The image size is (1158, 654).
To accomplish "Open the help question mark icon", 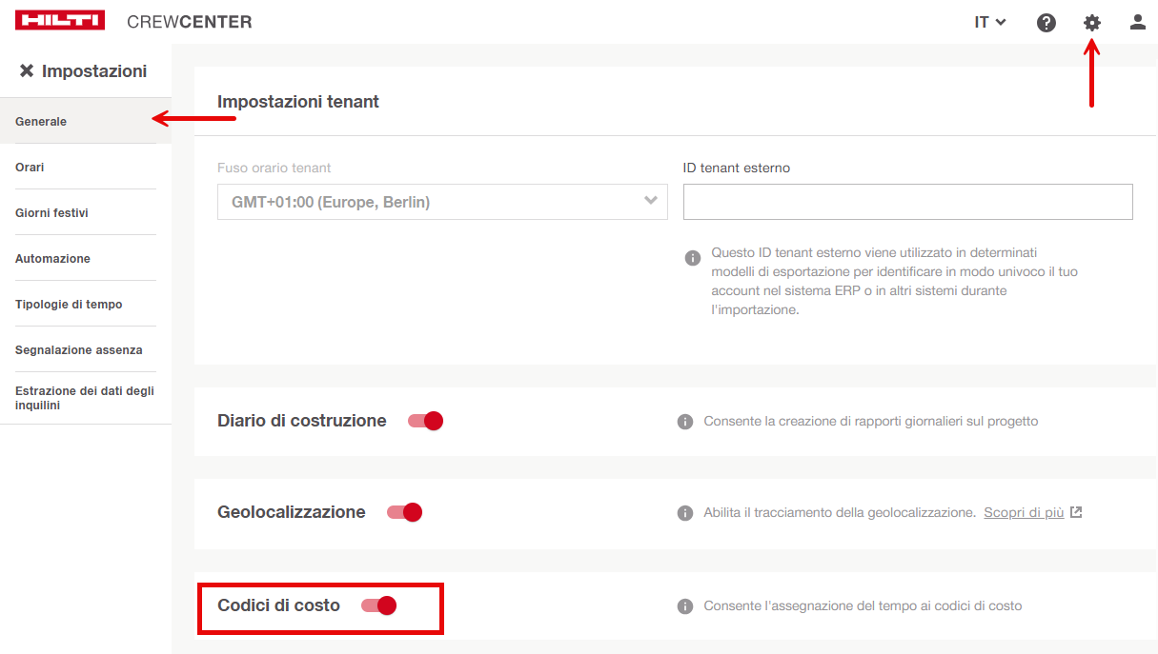I will (x=1046, y=23).
